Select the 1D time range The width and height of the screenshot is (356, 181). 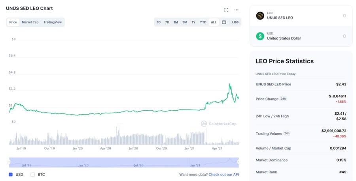[159, 22]
